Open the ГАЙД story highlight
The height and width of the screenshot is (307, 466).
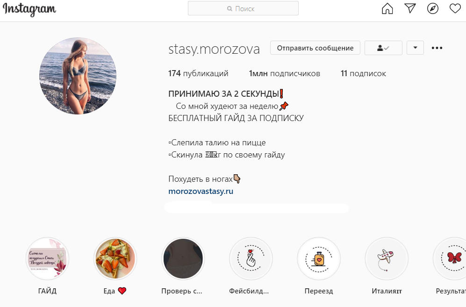47,258
